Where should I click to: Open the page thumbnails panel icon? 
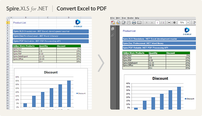coord(113,29)
